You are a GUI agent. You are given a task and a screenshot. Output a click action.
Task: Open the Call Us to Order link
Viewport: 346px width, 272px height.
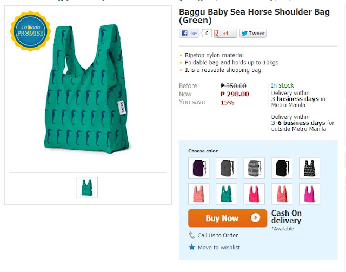(217, 235)
